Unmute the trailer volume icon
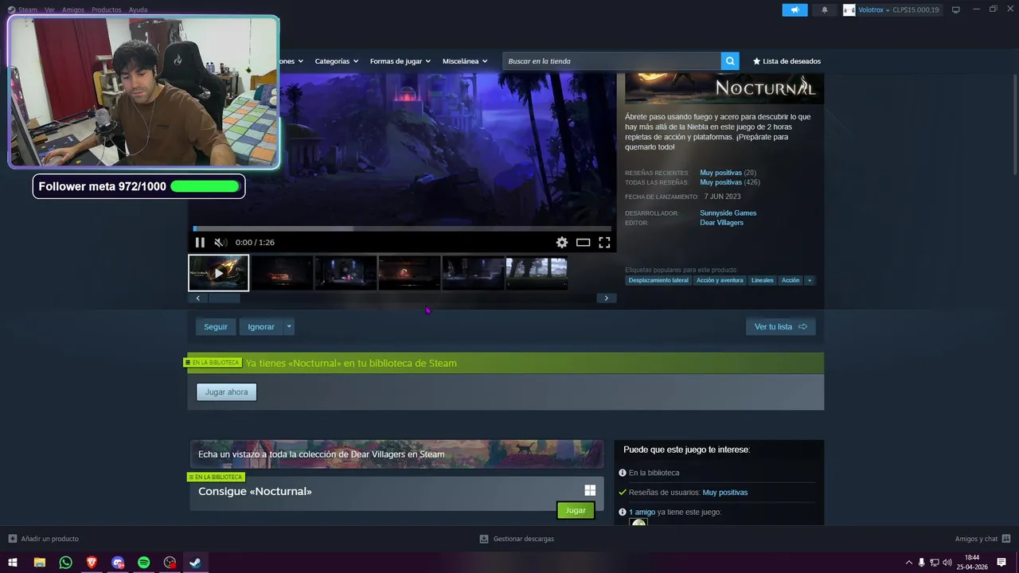1019x573 pixels. click(x=221, y=243)
